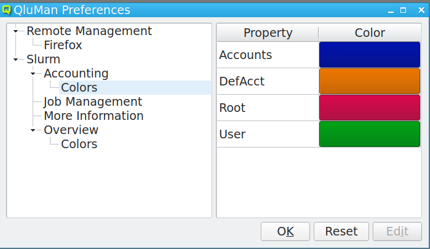
Task: Select Colors under Overview
Action: tap(79, 144)
